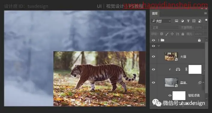Hide the 智能滤镜 smart filters
Viewport: 212px width, 113px height.
pyautogui.click(x=170, y=96)
